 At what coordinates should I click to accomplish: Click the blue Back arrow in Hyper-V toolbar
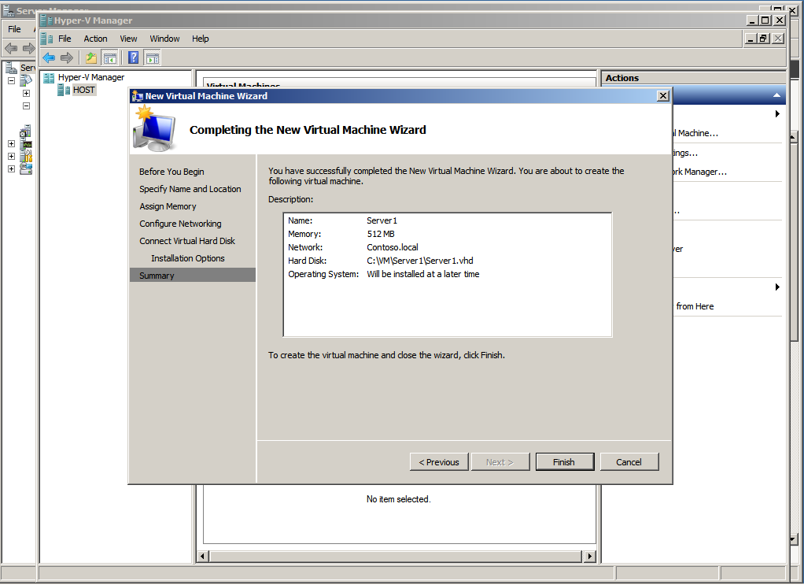pyautogui.click(x=49, y=58)
